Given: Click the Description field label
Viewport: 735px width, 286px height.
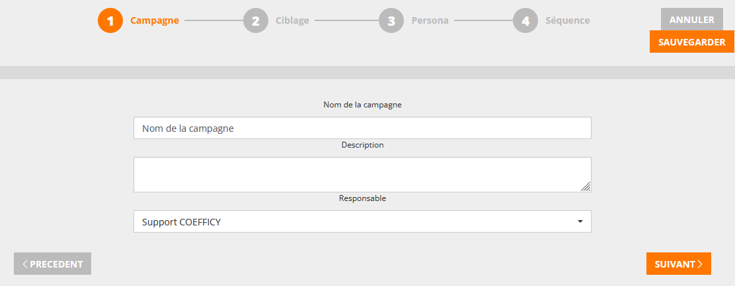Looking at the screenshot, I should click(362, 145).
